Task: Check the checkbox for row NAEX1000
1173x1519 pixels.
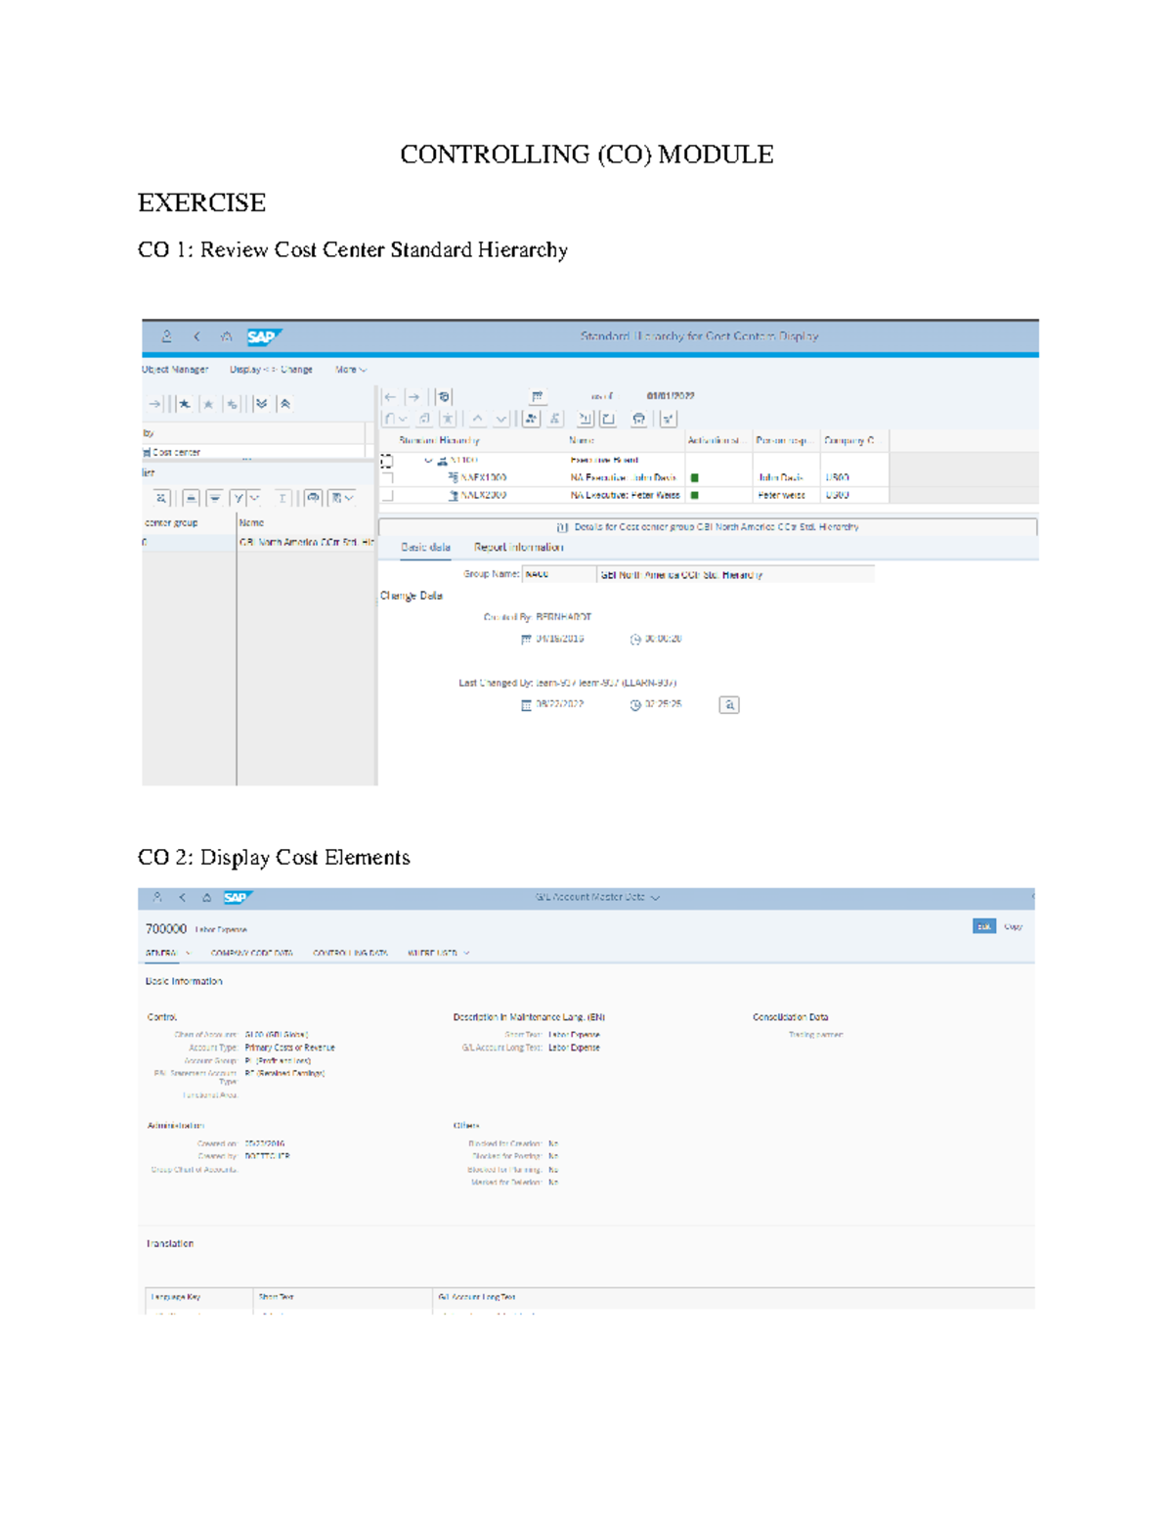Action: 388,477
